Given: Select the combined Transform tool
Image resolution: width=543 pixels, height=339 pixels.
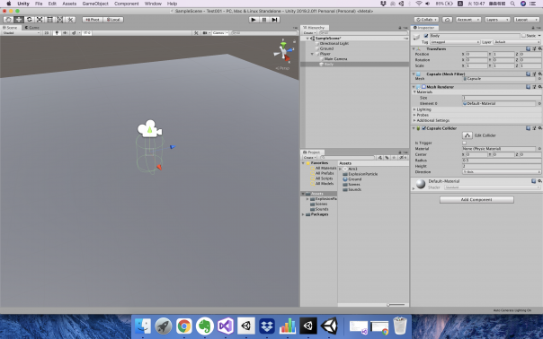Looking at the screenshot, I should 60,20.
